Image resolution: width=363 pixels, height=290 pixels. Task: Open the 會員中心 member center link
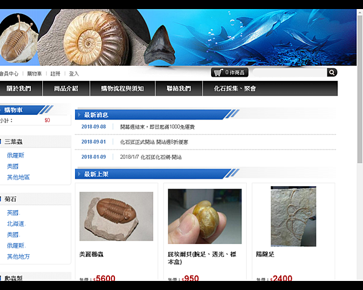[9, 74]
